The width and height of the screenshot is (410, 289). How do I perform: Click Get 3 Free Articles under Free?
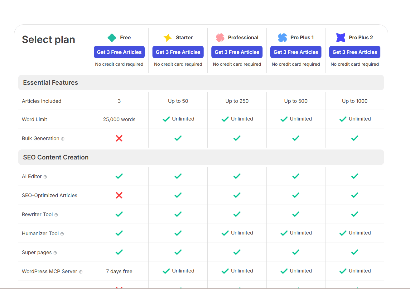pos(119,52)
